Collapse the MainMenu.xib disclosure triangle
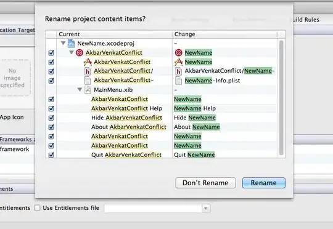This screenshot has height=229, width=333. [x=80, y=89]
